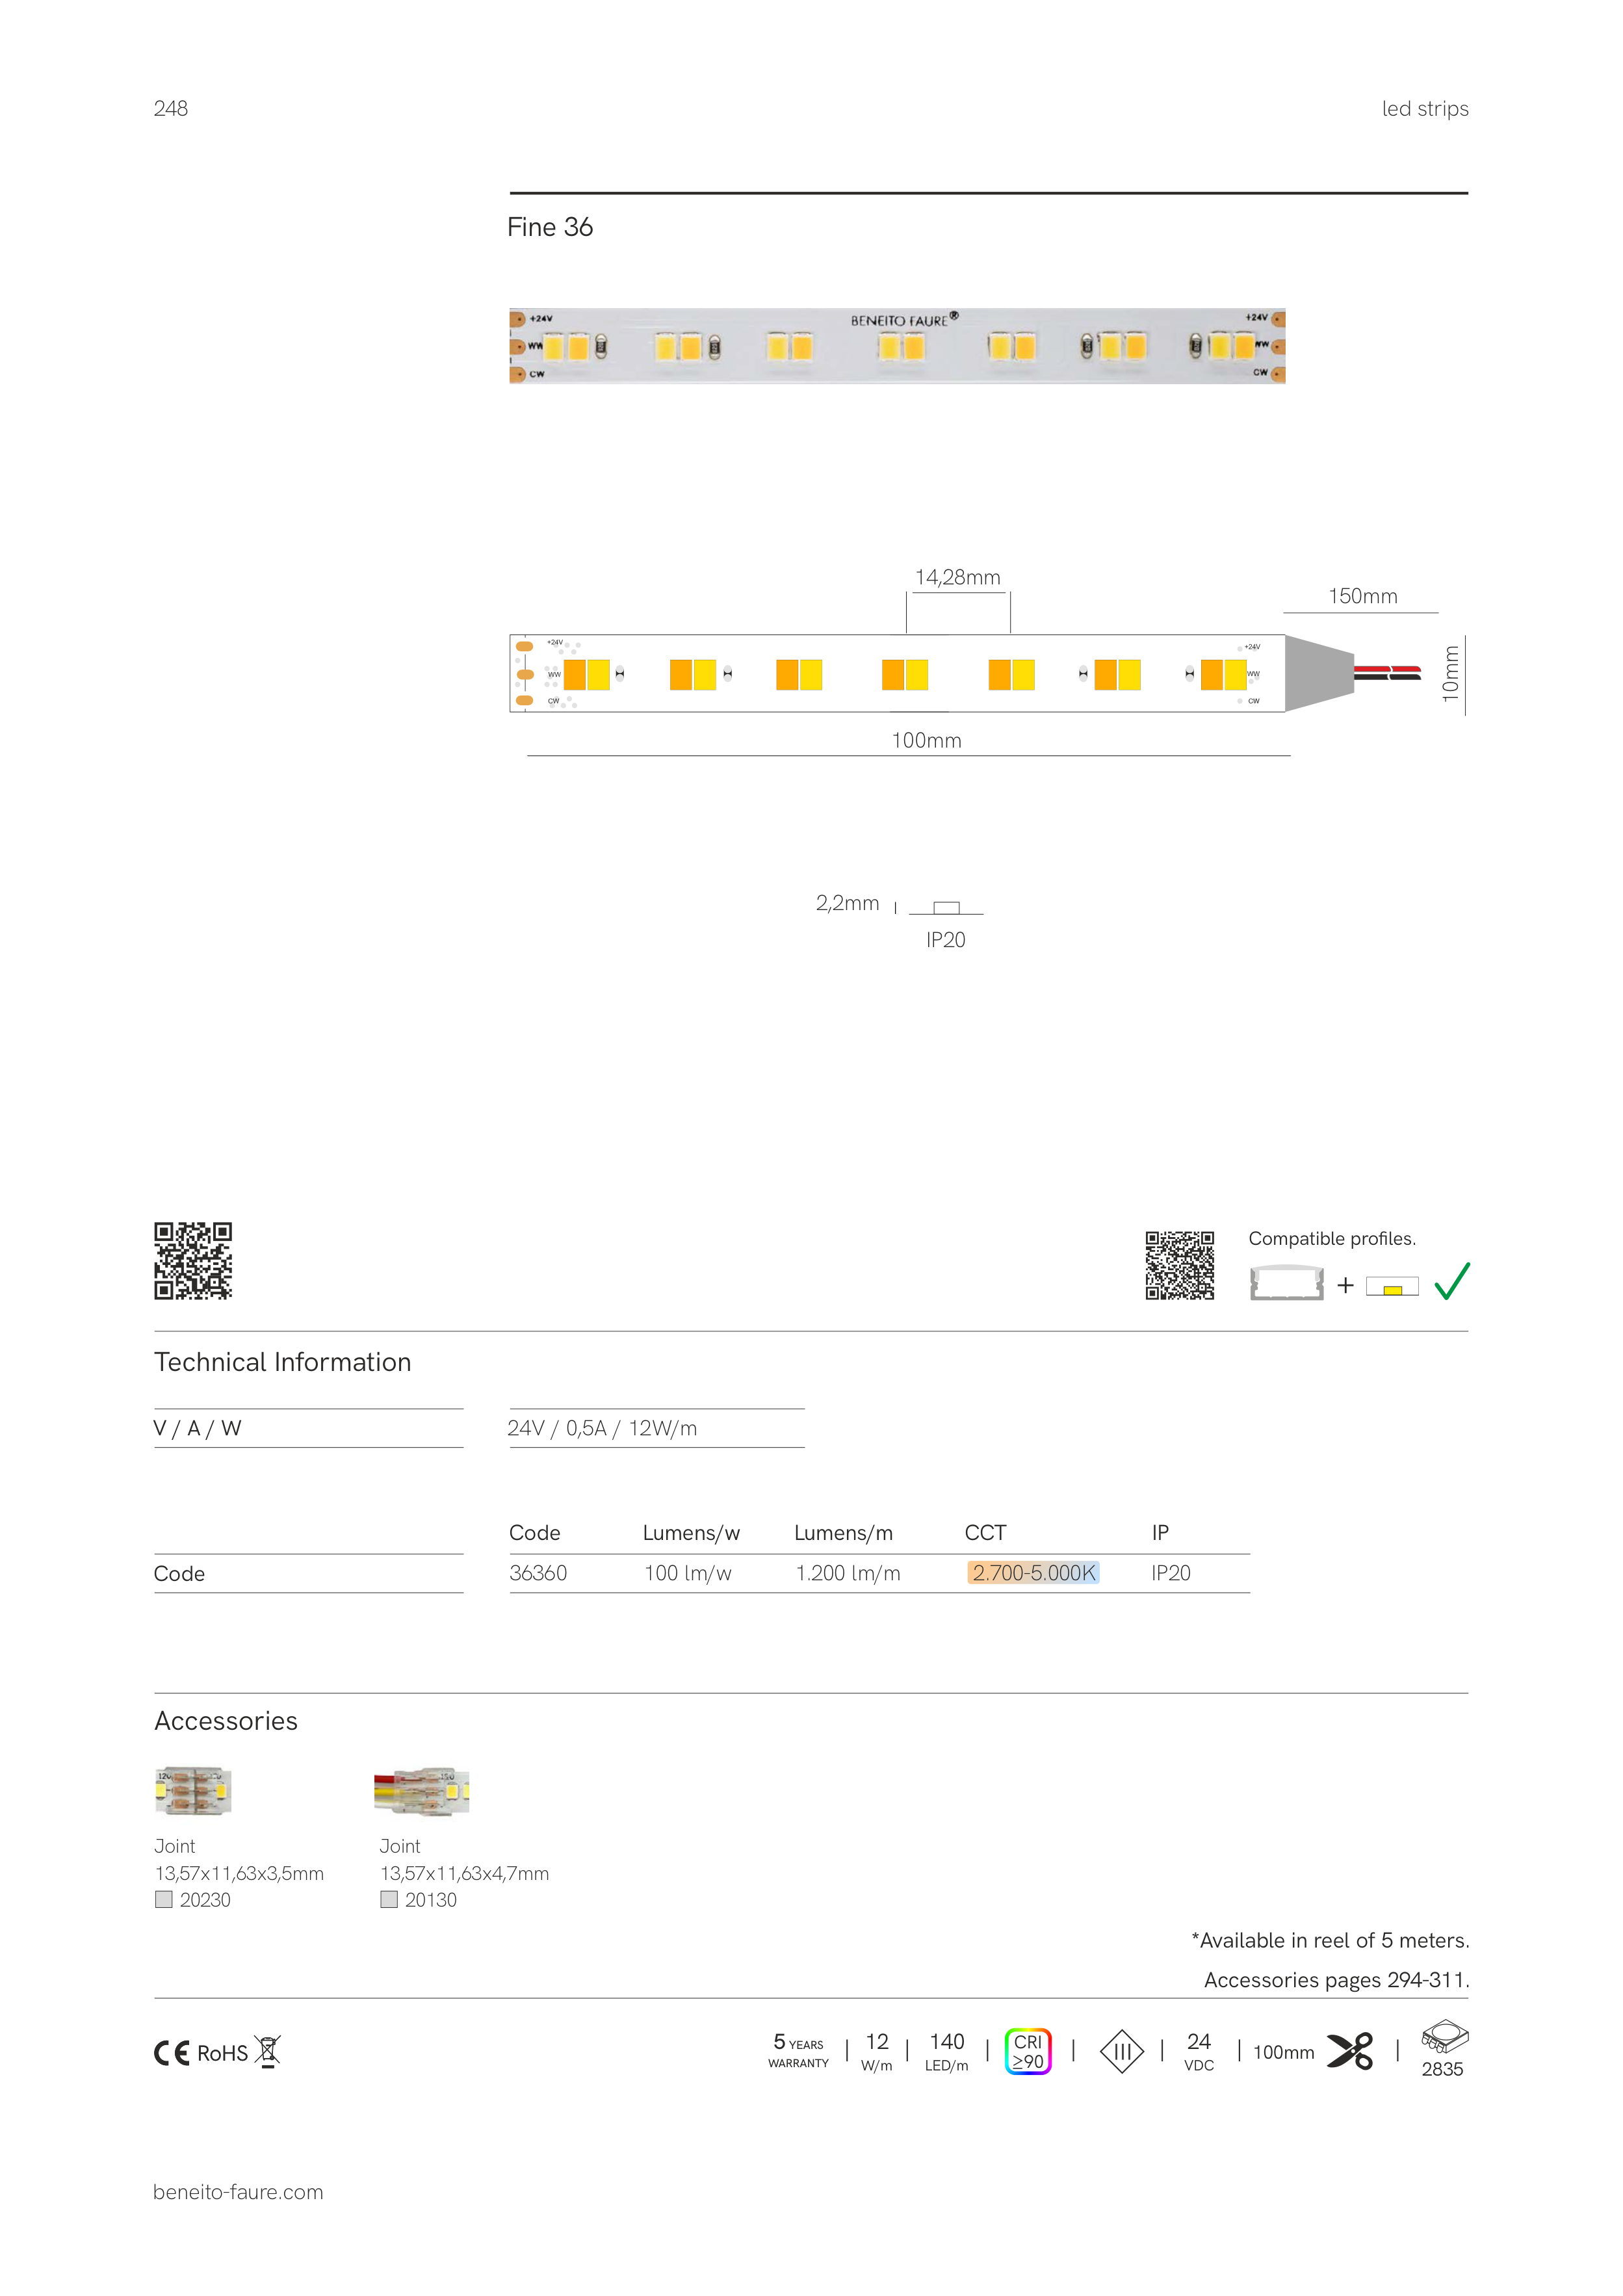This screenshot has width=1623, height=2296.
Task: Click product code 36360 in the table
Action: [538, 1572]
